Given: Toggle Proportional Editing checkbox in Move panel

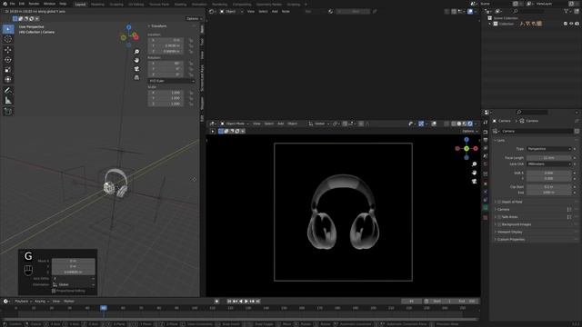Looking at the screenshot, I should tap(54, 291).
